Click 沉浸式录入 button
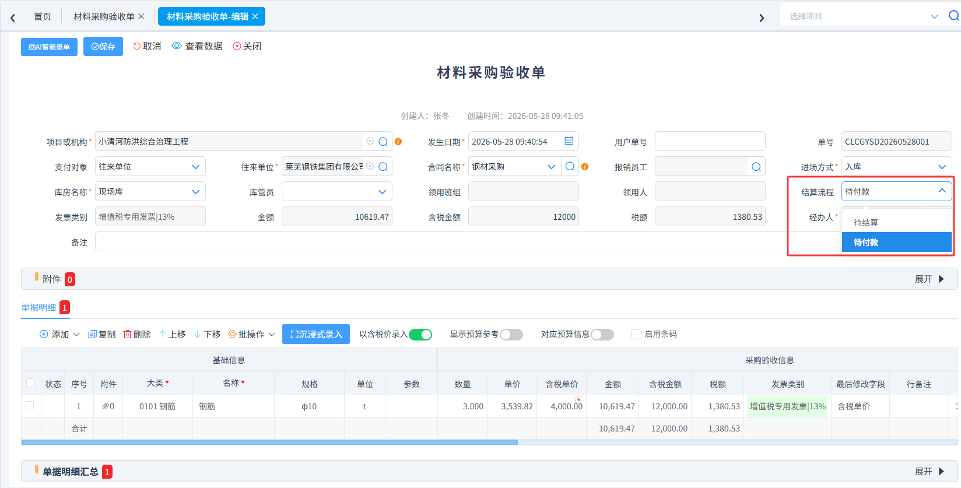 (x=316, y=334)
